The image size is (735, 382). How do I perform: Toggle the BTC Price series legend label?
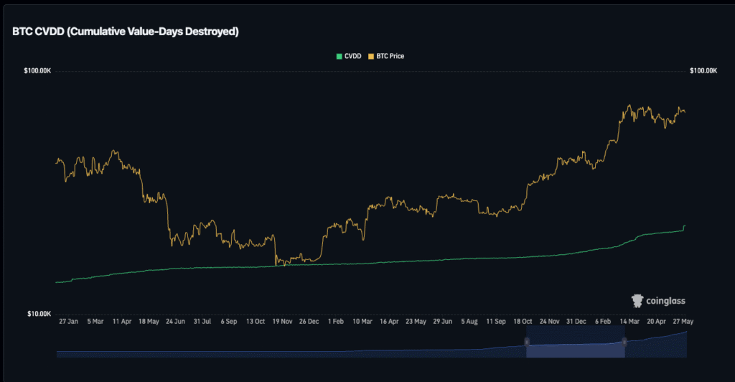point(389,56)
